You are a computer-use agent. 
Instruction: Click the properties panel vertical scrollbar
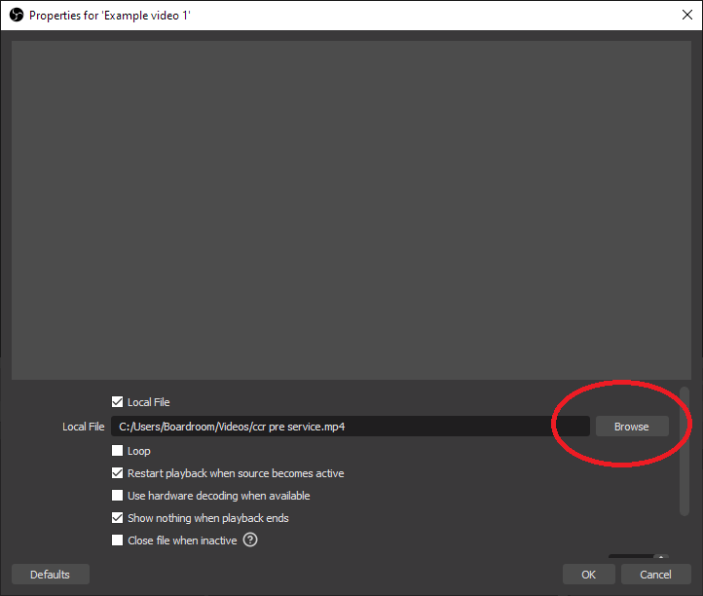pos(684,451)
